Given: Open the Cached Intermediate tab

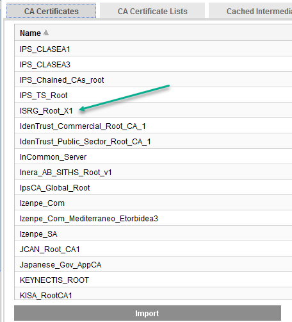Looking at the screenshot, I should pyautogui.click(x=250, y=11).
